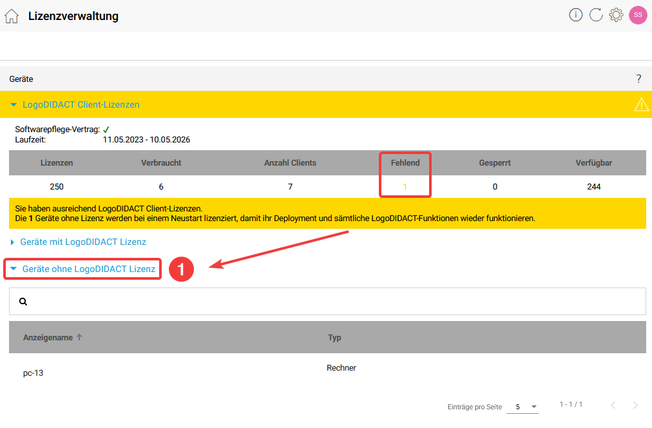Image resolution: width=652 pixels, height=428 pixels.
Task: Click the Anzahl Clients column header
Action: coord(290,163)
